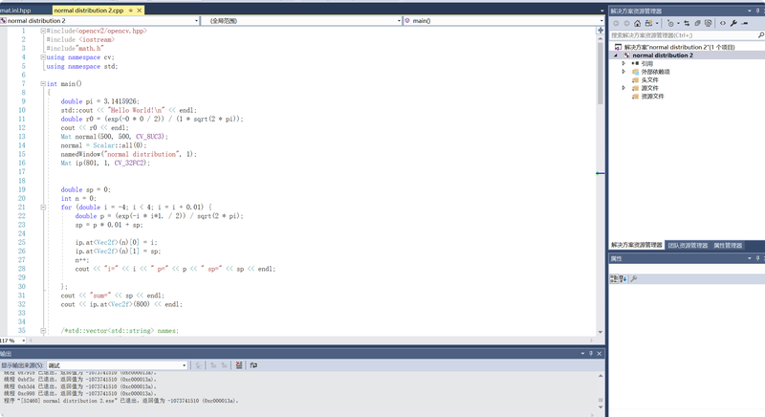The image size is (765, 417).
Task: Click the search magnifier in Solution Explorer
Action: click(x=760, y=35)
